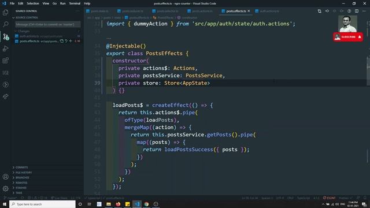Open the Search view in the activity bar
The height and width of the screenshot is (208, 370).
[x=5, y=24]
